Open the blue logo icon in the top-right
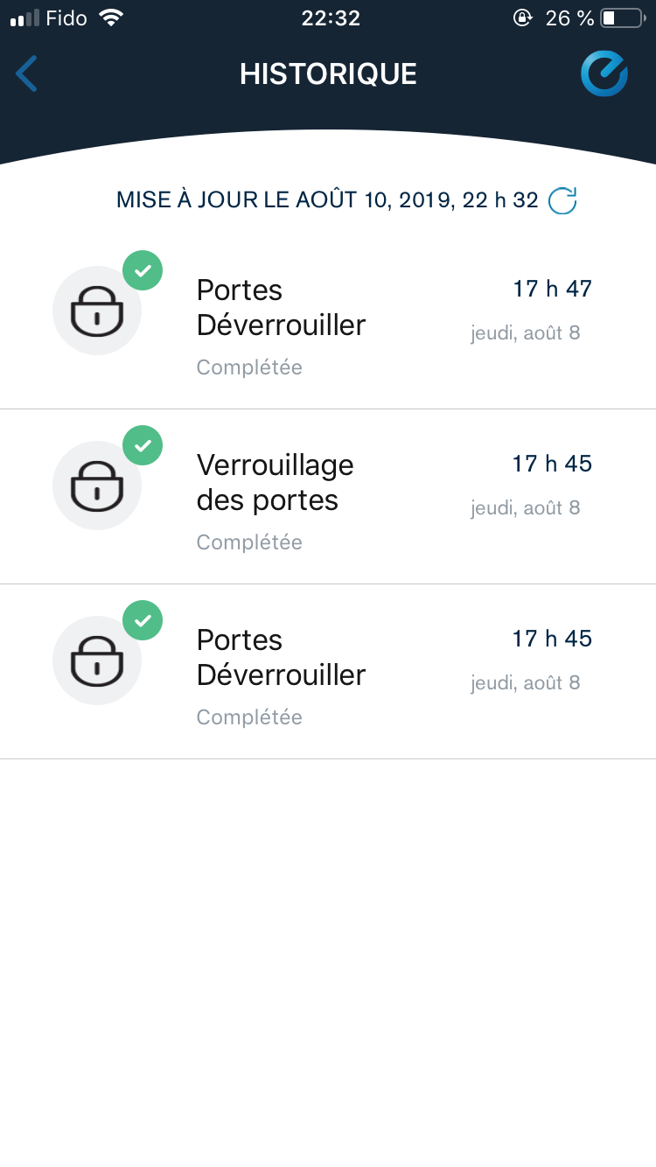 (x=604, y=73)
